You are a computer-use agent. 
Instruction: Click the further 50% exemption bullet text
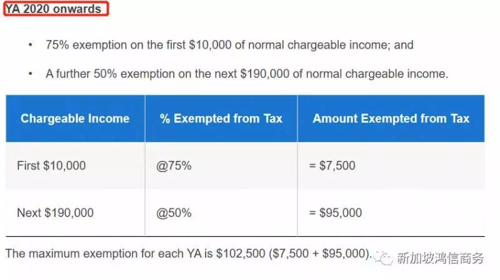pos(247,74)
